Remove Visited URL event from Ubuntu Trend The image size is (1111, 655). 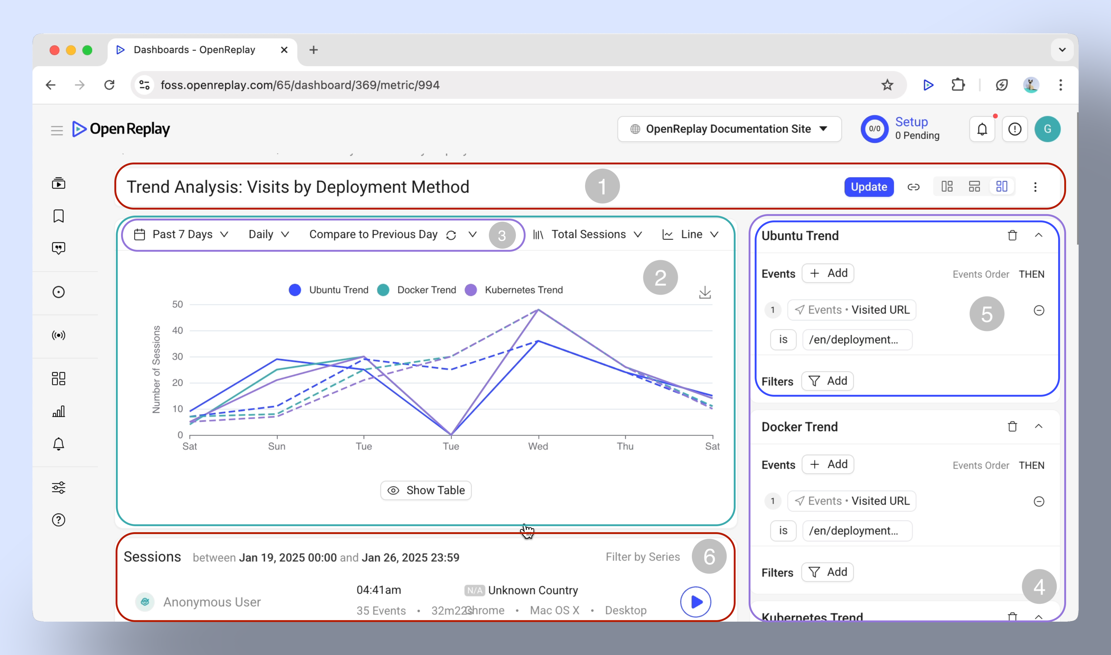[1038, 310]
